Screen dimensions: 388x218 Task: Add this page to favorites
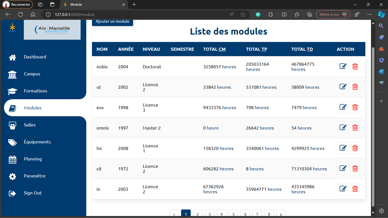tap(243, 14)
